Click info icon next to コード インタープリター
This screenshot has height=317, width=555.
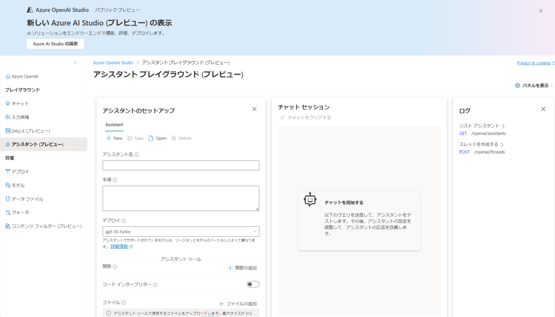click(x=155, y=285)
